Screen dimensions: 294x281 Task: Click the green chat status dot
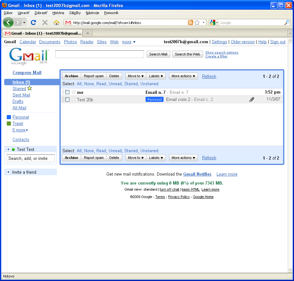point(13,150)
